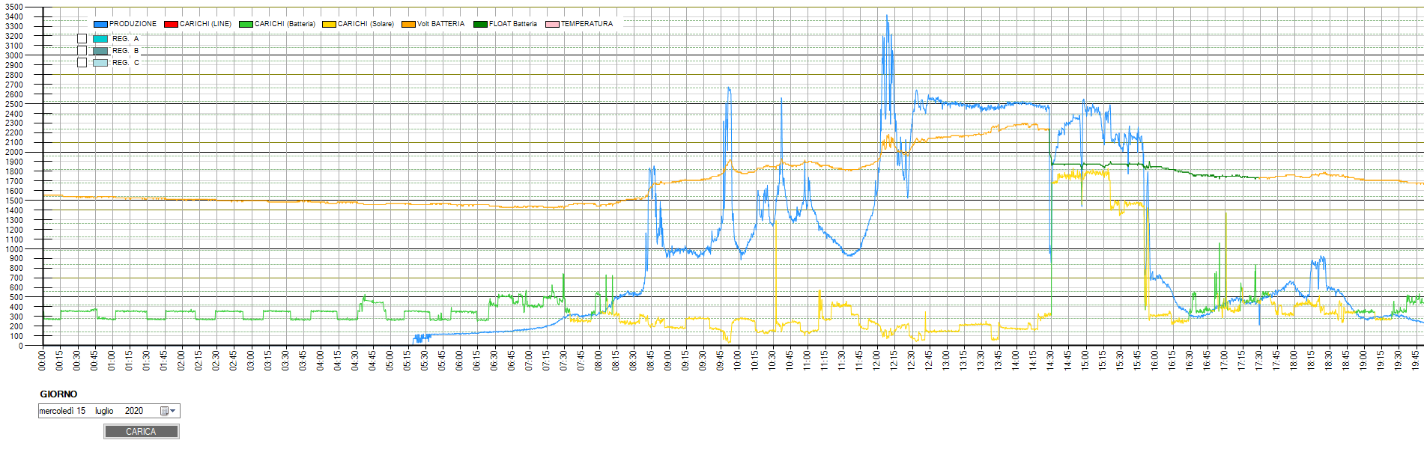Click the REG. B teal color swatch

[100, 51]
